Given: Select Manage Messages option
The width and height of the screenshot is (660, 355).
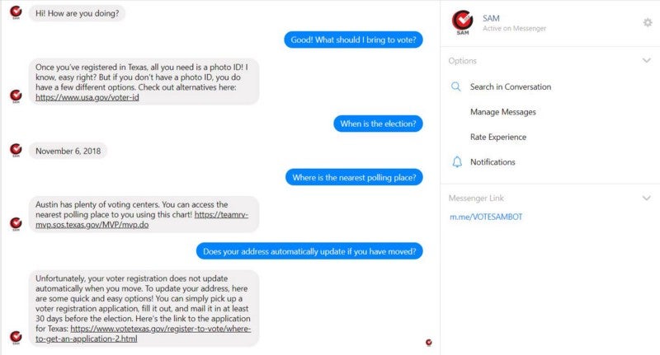Looking at the screenshot, I should click(x=503, y=112).
